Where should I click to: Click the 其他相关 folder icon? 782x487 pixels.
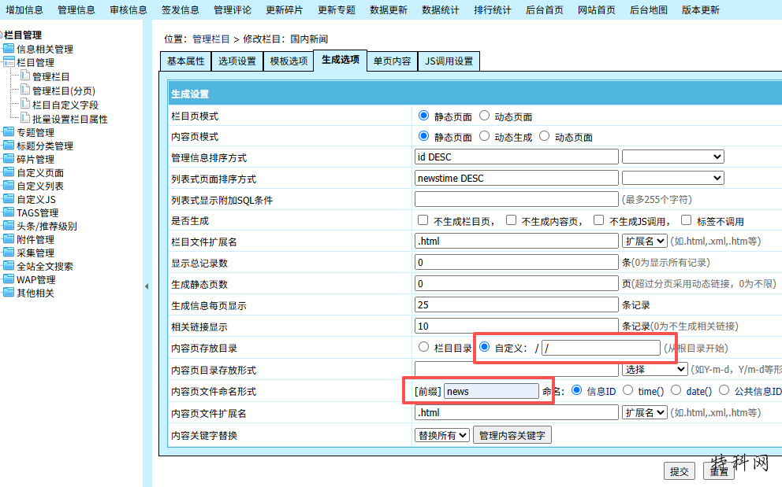coord(9,293)
